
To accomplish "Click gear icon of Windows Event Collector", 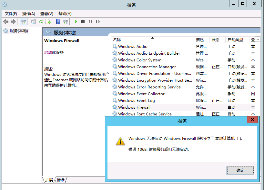I will [x=115, y=94].
